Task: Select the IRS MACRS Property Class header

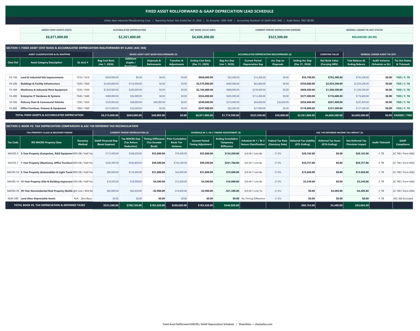Action: tap(46, 142)
